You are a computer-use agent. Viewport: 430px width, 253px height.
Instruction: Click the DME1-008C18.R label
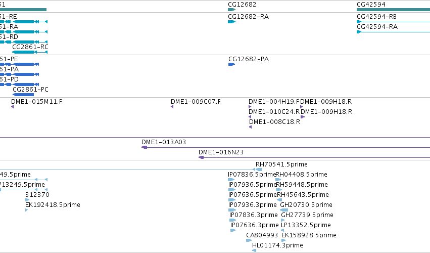pyautogui.click(x=274, y=122)
